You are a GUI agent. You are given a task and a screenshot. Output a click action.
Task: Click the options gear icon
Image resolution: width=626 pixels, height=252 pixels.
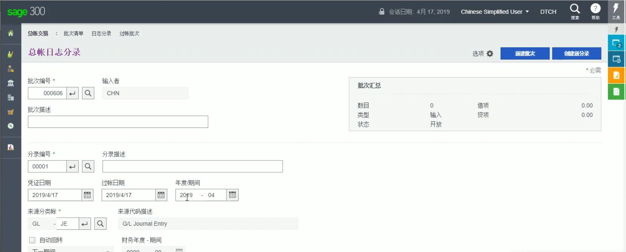pyautogui.click(x=490, y=54)
